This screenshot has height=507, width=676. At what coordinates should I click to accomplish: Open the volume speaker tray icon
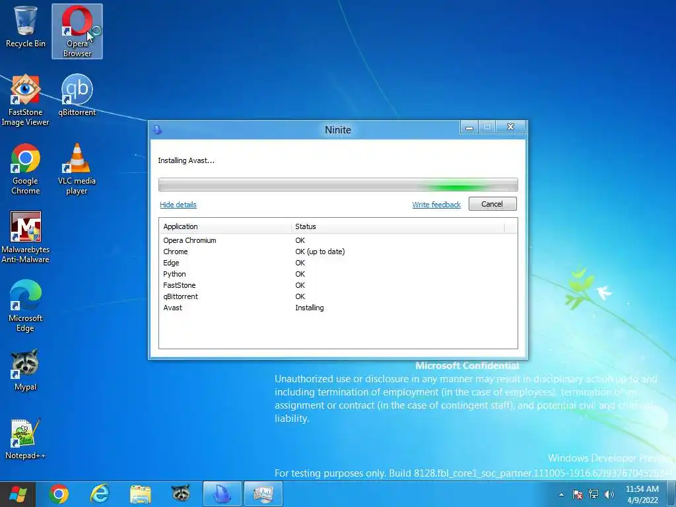pyautogui.click(x=609, y=494)
